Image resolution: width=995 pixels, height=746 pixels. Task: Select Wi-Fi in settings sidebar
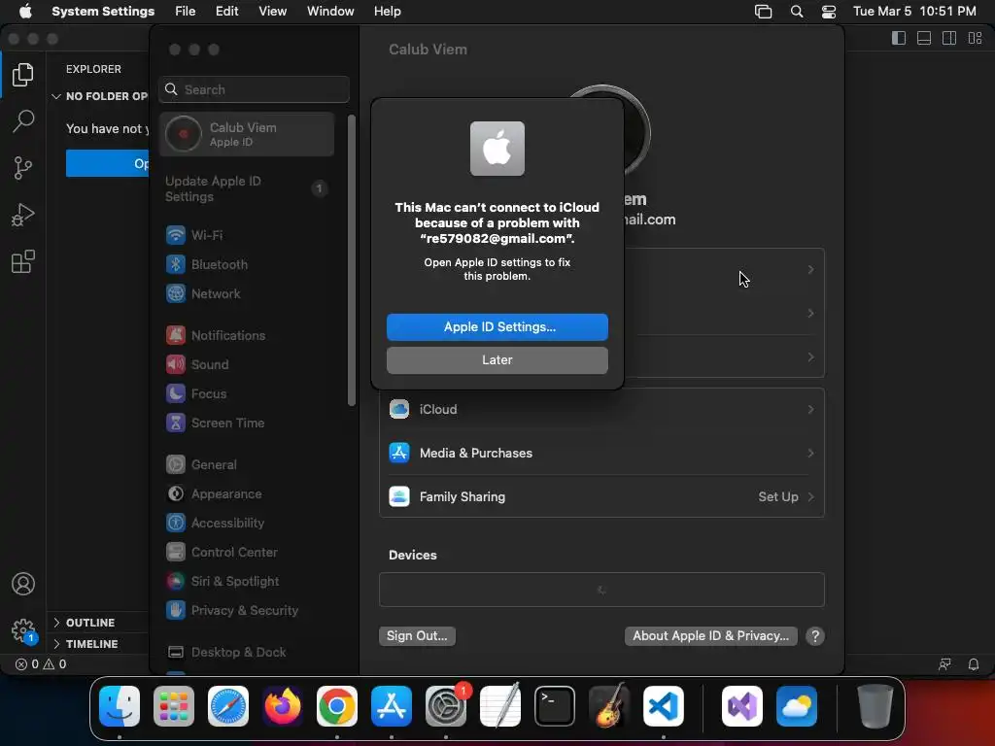247,235
